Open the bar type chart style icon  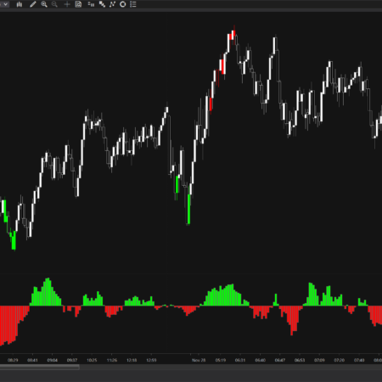pos(20,4)
